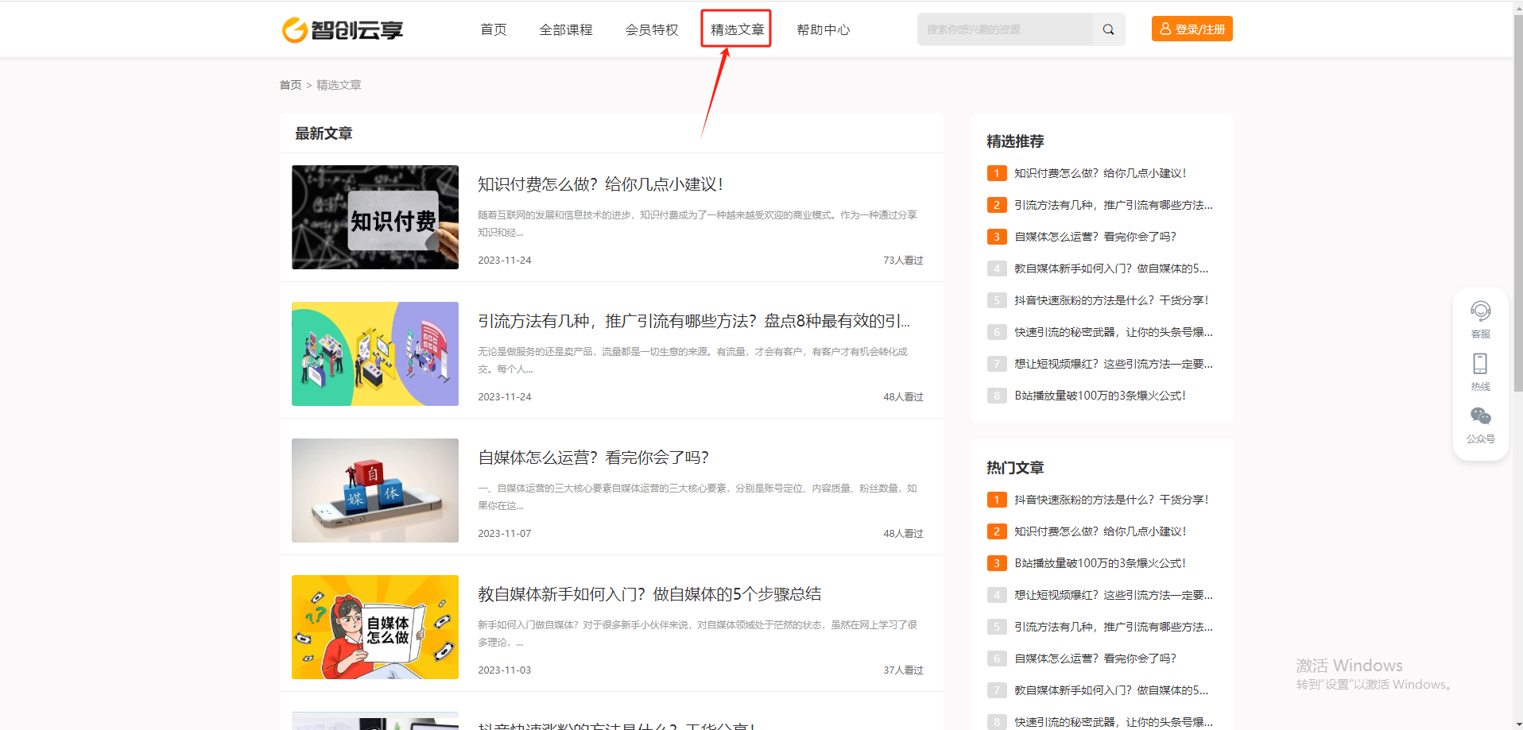The height and width of the screenshot is (730, 1523).
Task: Click the rank 2 badge in 热门文章
Action: click(x=997, y=531)
